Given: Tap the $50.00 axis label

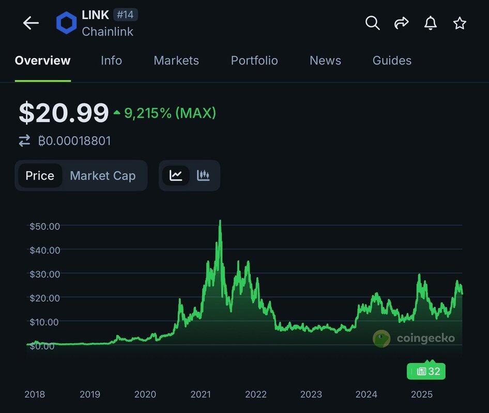Looking at the screenshot, I should [45, 227].
